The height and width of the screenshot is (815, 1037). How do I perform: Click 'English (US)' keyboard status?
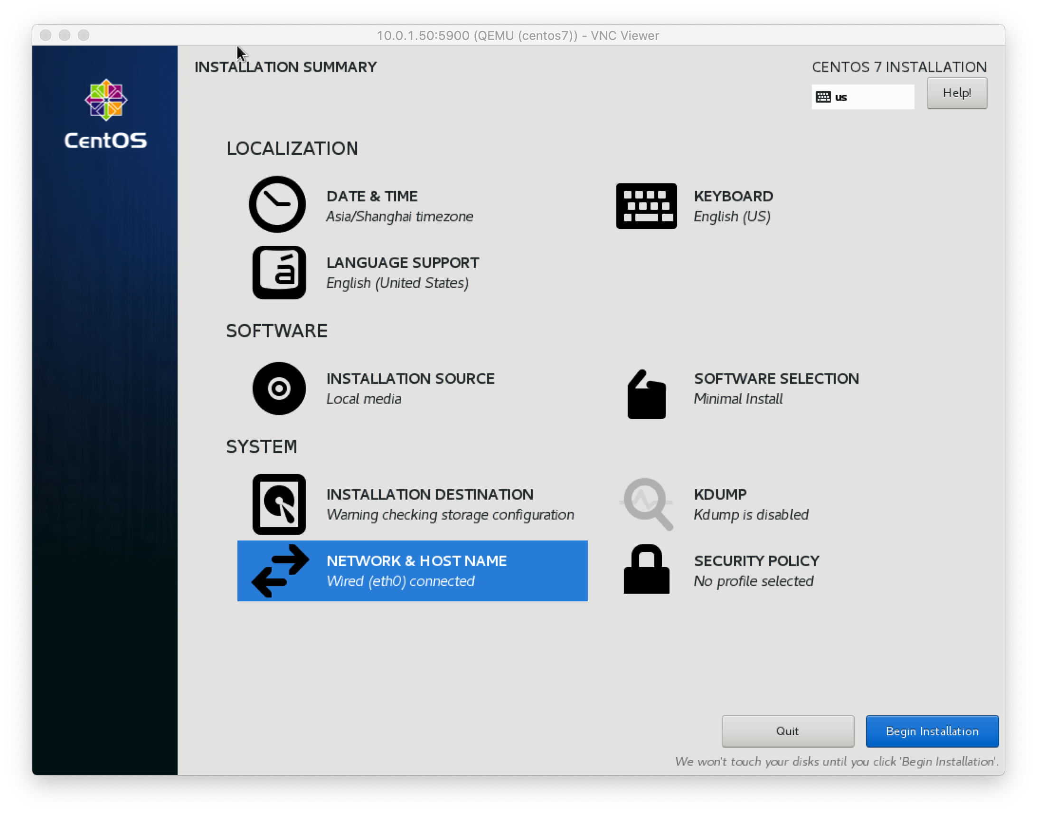point(732,217)
